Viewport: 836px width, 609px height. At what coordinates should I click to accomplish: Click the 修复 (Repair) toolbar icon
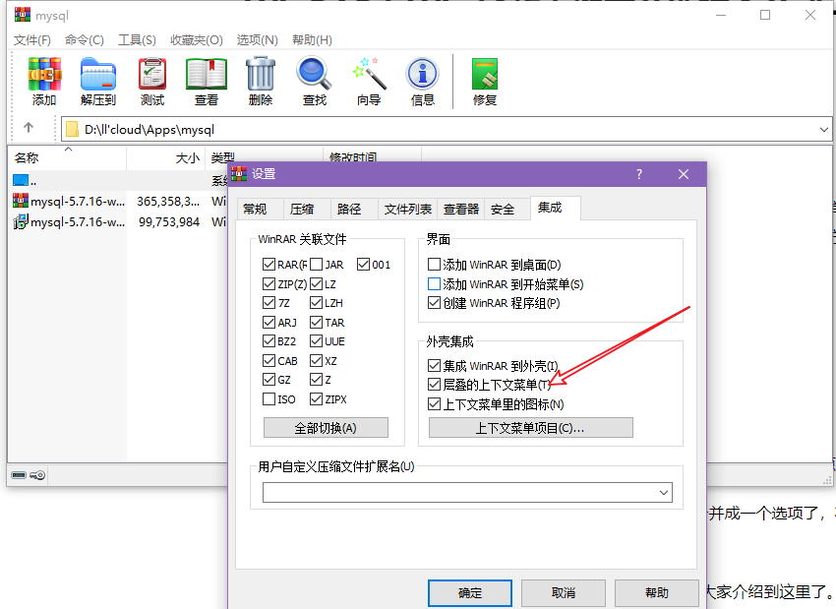pos(485,74)
